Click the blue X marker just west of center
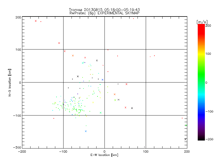 [103, 80]
